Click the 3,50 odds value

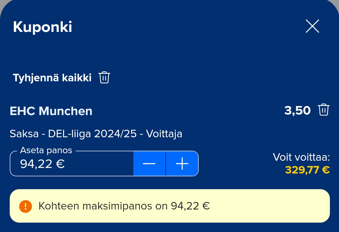(297, 110)
